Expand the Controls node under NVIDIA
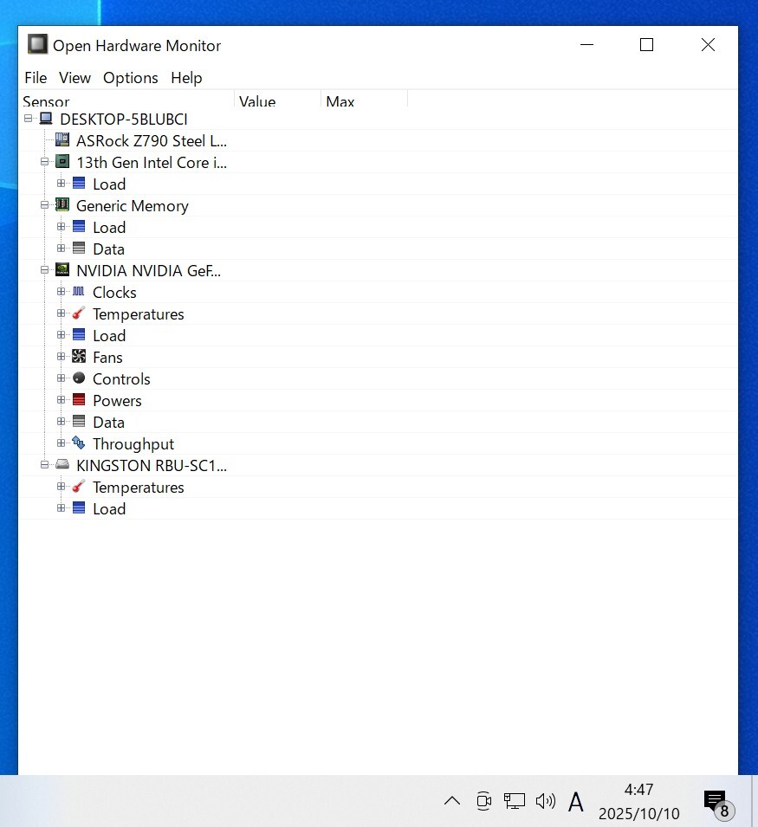The image size is (758, 827). click(62, 378)
